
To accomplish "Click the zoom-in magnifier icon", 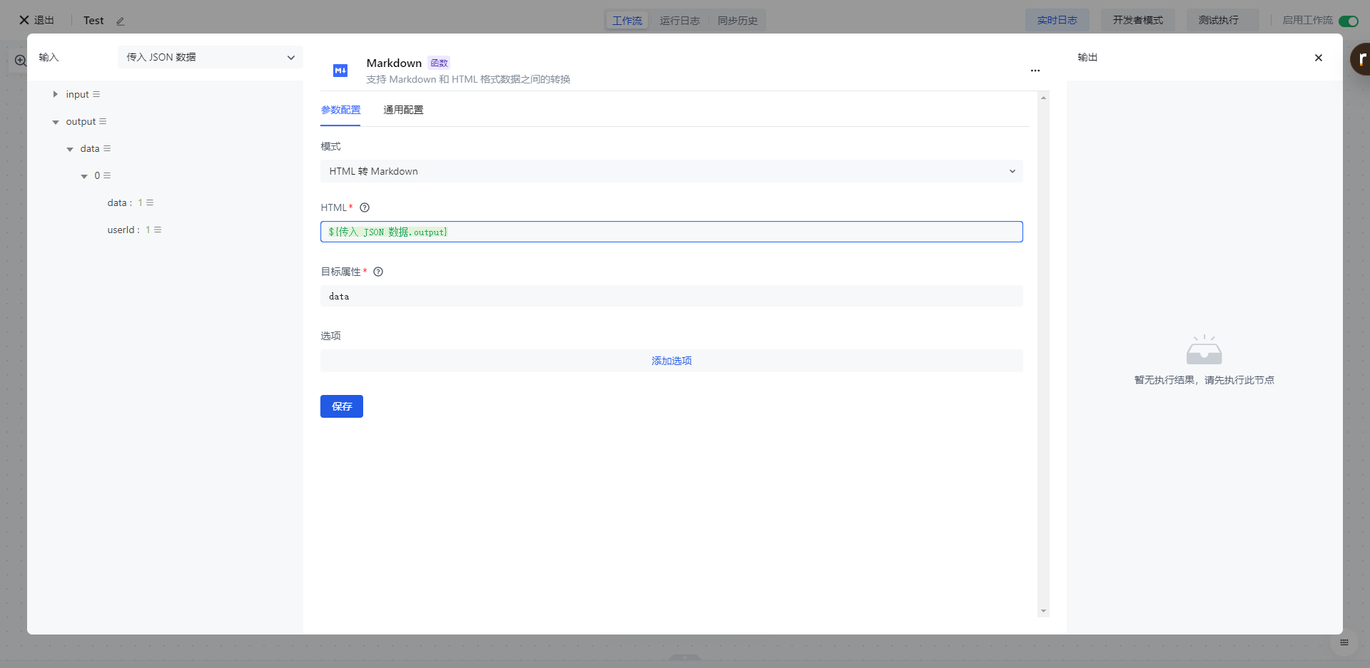I will tap(21, 61).
